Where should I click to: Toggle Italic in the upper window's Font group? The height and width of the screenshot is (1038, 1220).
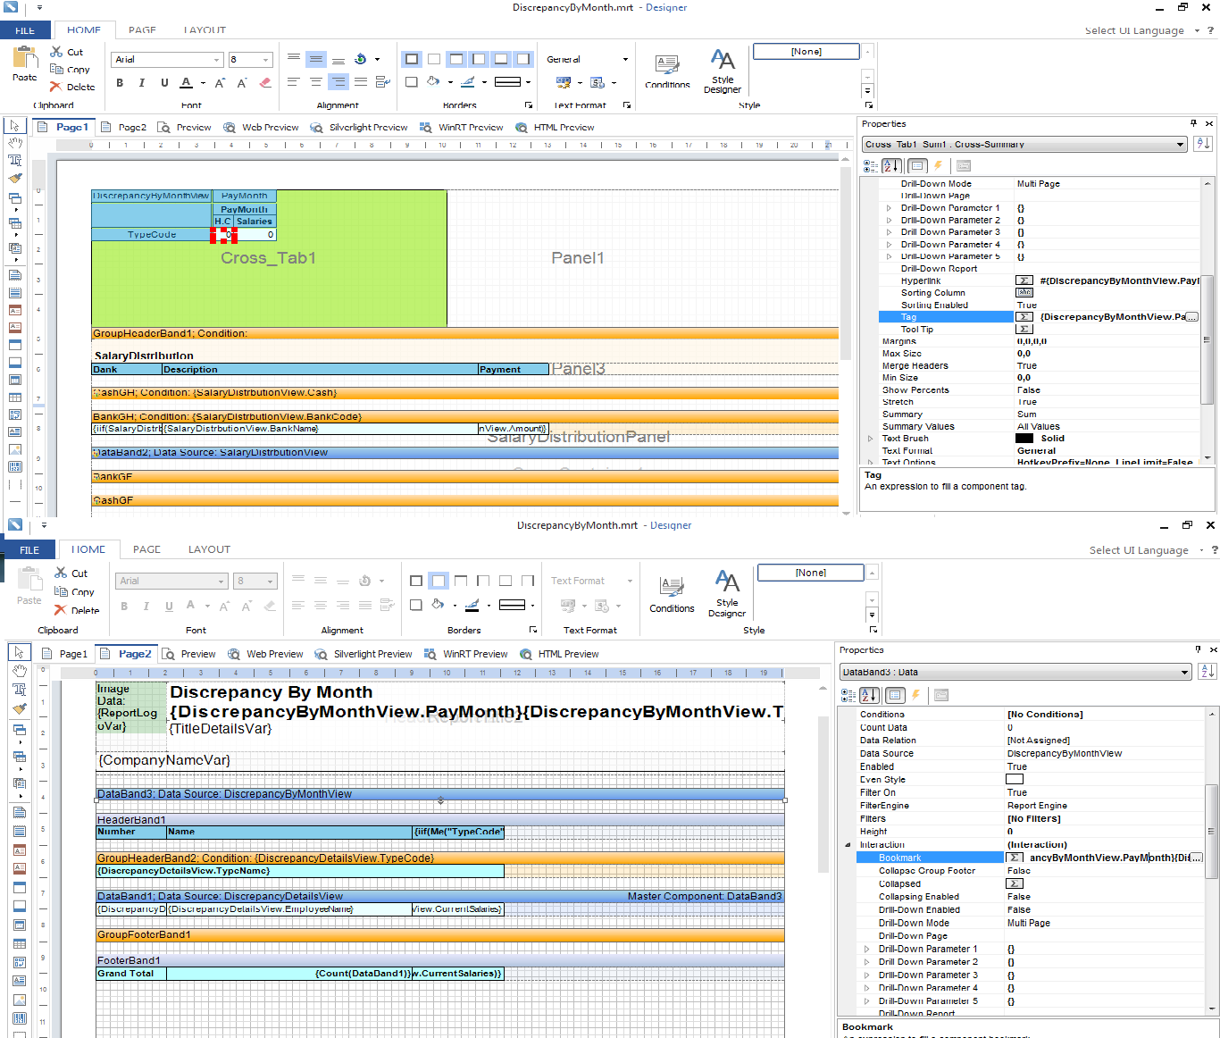[x=142, y=83]
